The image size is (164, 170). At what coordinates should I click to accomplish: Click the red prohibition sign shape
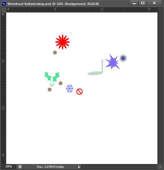tap(79, 92)
